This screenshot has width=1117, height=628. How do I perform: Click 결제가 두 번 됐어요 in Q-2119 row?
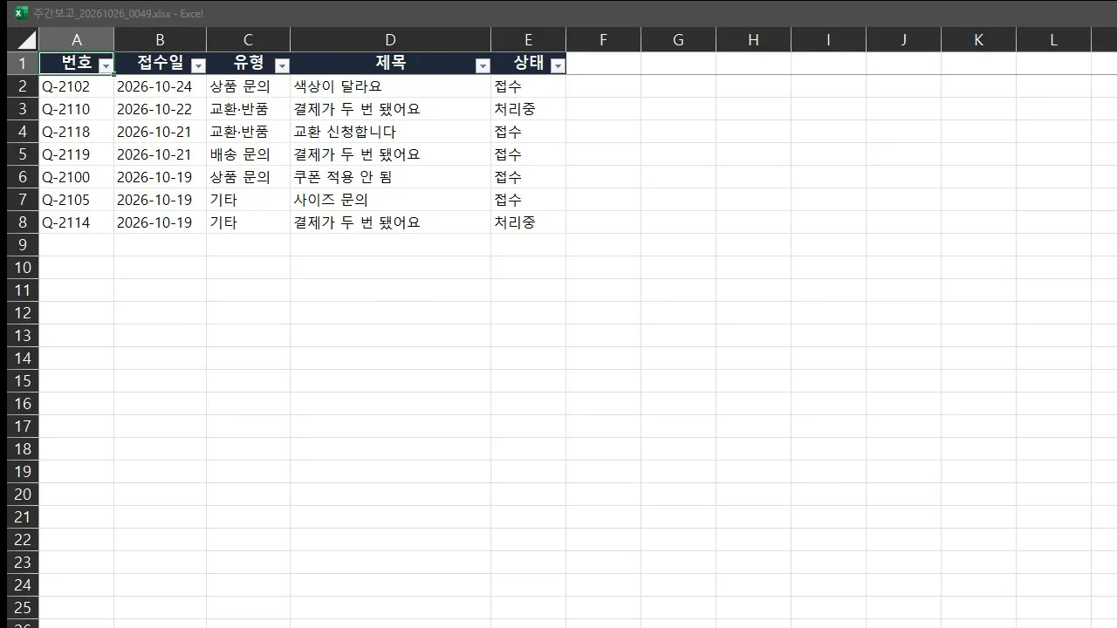(x=390, y=154)
